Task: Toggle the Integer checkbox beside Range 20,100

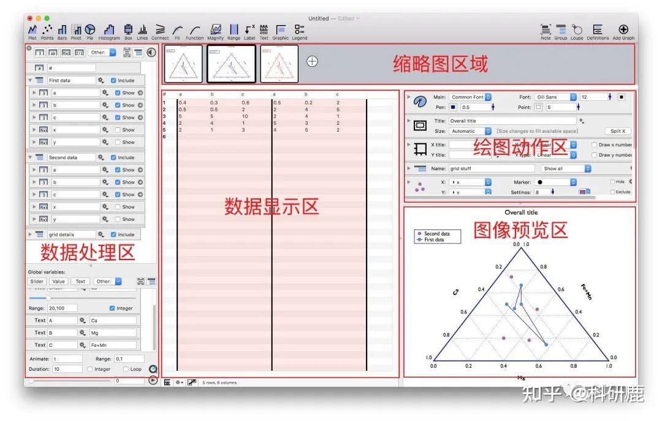Action: 112,308
